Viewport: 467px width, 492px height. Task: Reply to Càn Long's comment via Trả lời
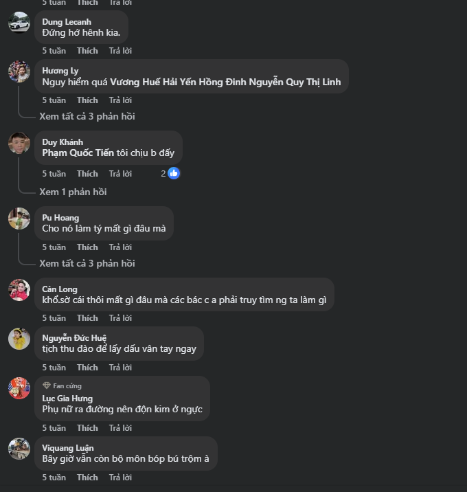(120, 318)
